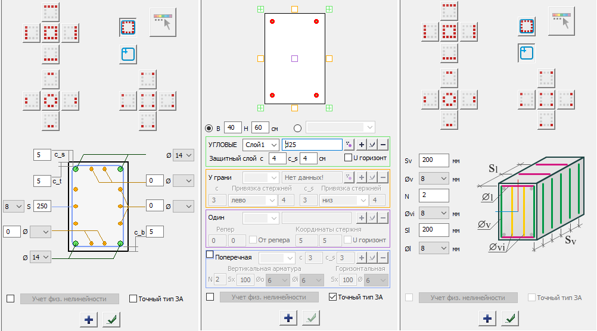Screen dimensions: 597x331
Task: Click the green checkmark button in the left panel
Action: pos(110,320)
